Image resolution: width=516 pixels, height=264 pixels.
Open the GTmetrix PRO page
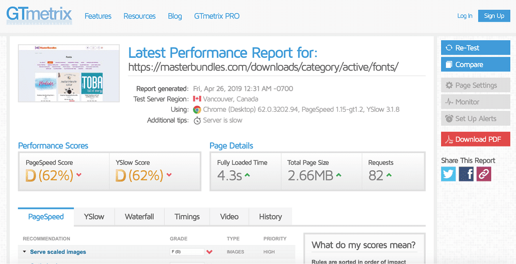217,16
